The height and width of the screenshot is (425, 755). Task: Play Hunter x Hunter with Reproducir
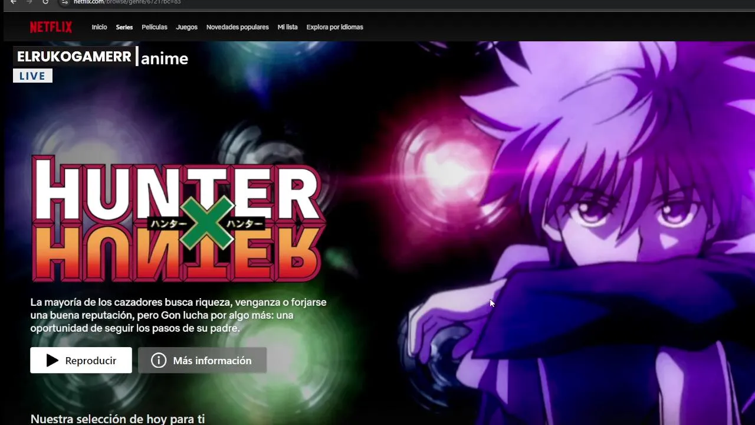(x=81, y=360)
